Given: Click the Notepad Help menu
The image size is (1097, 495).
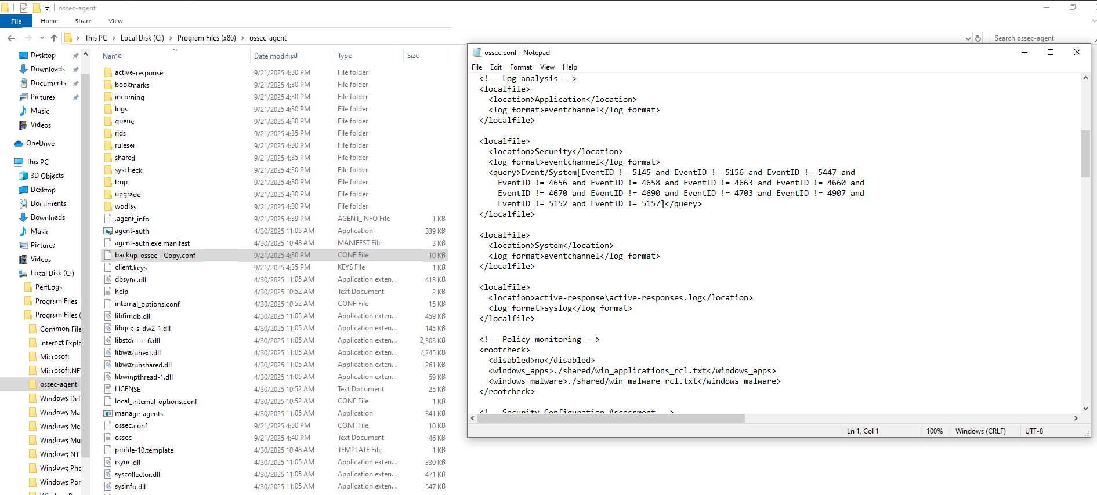Looking at the screenshot, I should click(x=570, y=67).
